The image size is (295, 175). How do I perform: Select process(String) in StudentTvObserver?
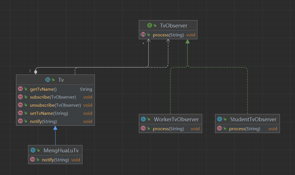245,129
